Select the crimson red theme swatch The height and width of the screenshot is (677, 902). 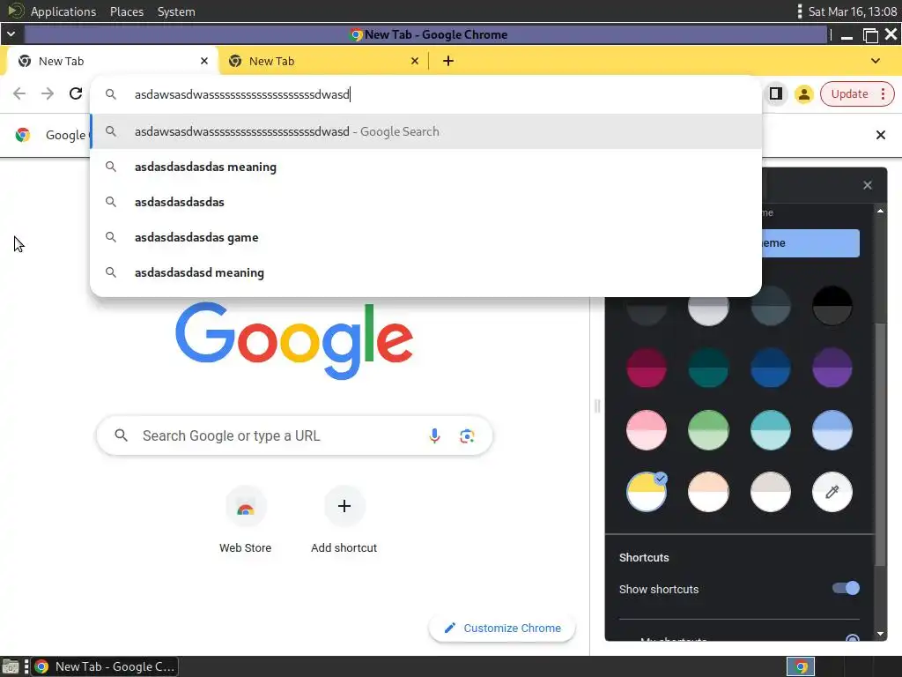(x=646, y=368)
